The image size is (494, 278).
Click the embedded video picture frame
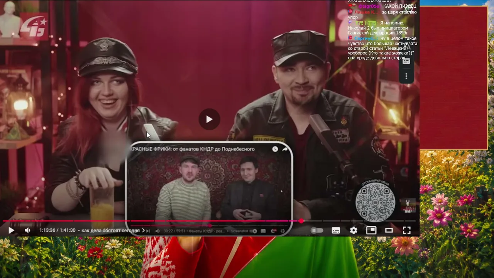pos(210,188)
